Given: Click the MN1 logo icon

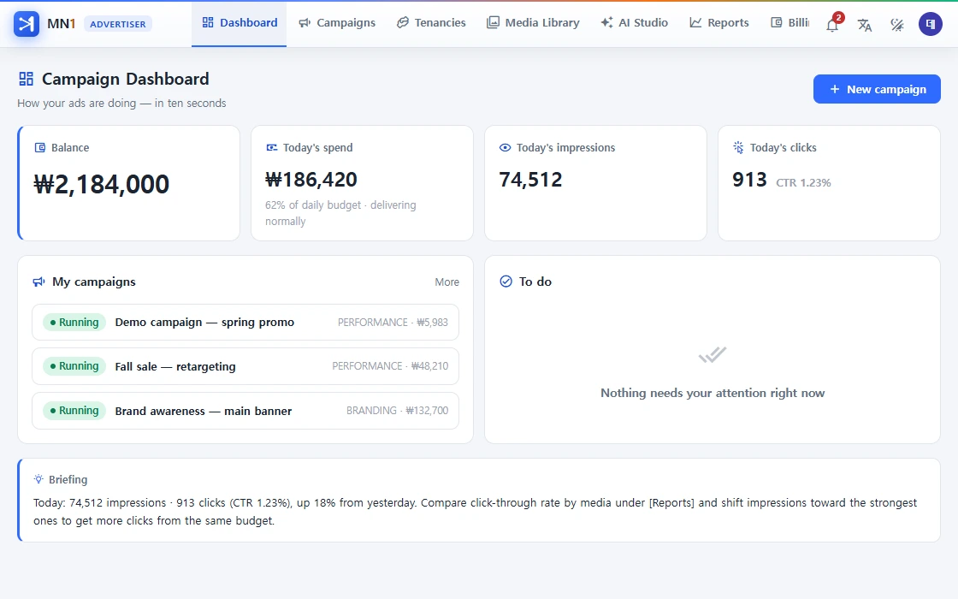Looking at the screenshot, I should [27, 24].
